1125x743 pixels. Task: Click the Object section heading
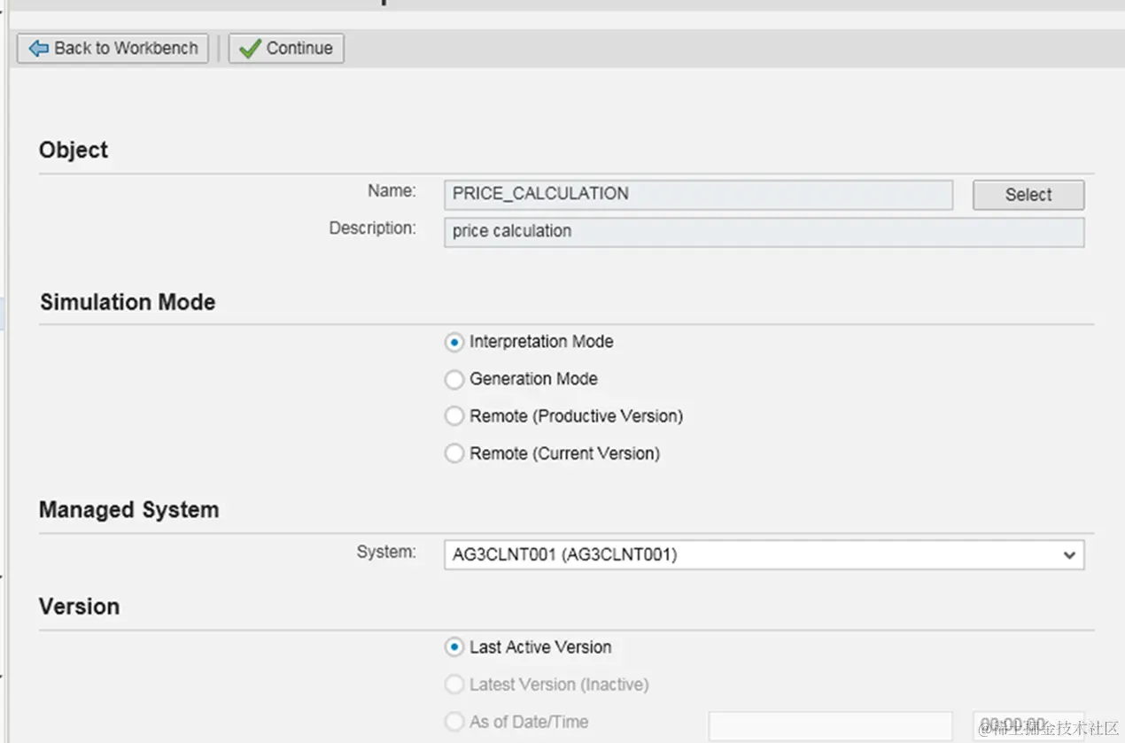(x=74, y=151)
